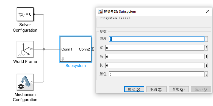Click the Subsystem block name label
The image size is (213, 106).
[76, 66]
